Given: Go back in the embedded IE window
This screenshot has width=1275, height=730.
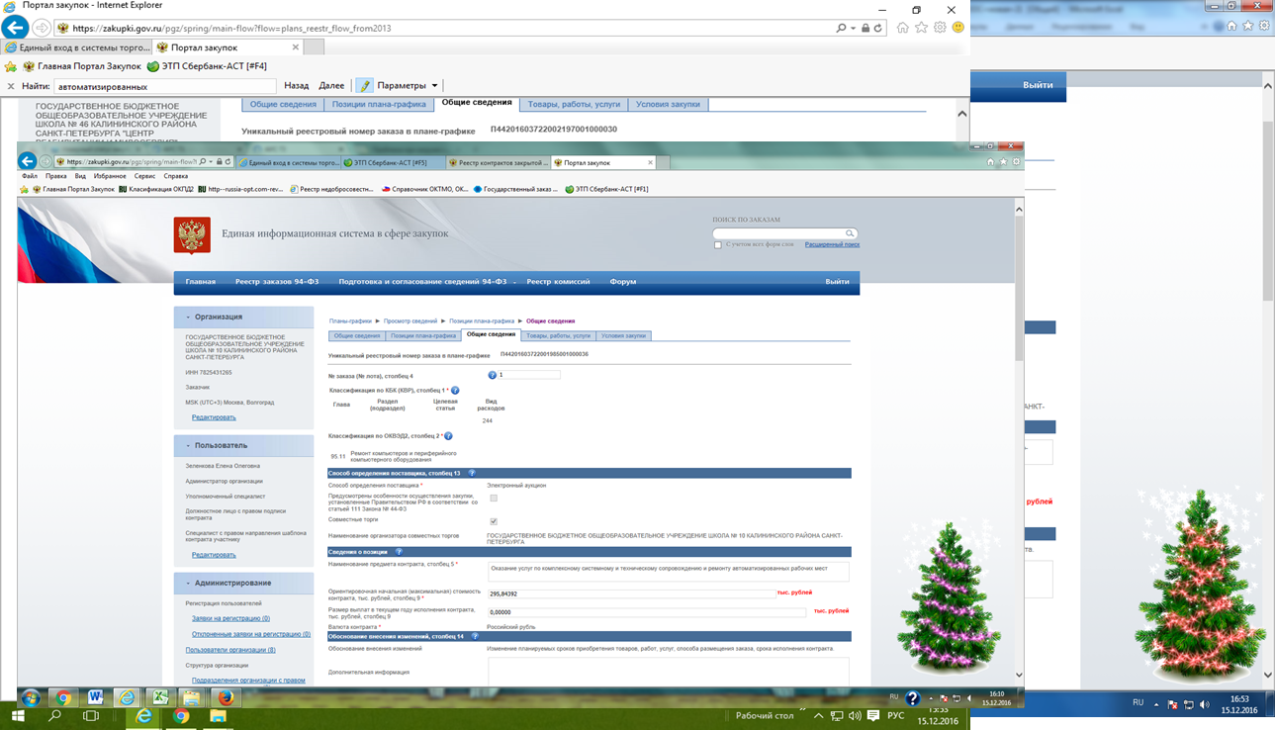Looking at the screenshot, I should tap(28, 161).
